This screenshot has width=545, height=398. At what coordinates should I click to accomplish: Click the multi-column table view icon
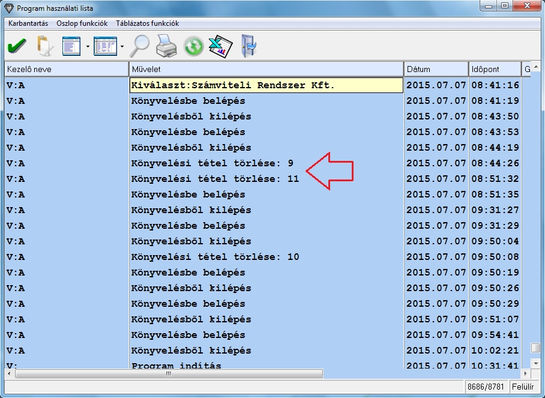click(x=105, y=46)
